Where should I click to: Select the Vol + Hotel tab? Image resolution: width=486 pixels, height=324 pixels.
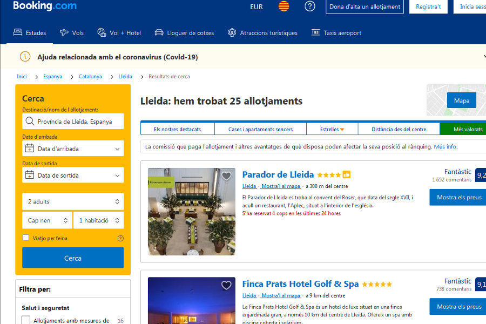119,33
